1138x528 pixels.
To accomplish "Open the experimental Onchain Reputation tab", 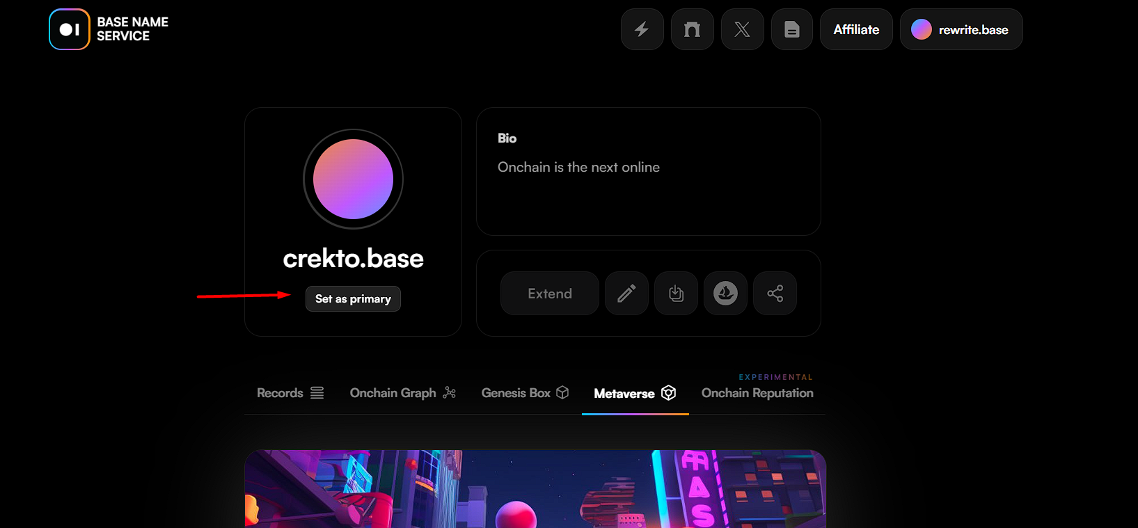I will click(757, 393).
